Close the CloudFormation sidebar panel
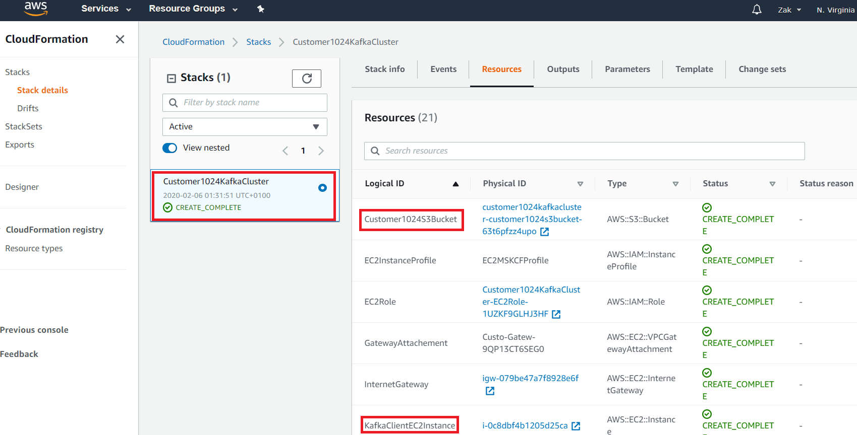Image resolution: width=857 pixels, height=435 pixels. [x=120, y=39]
